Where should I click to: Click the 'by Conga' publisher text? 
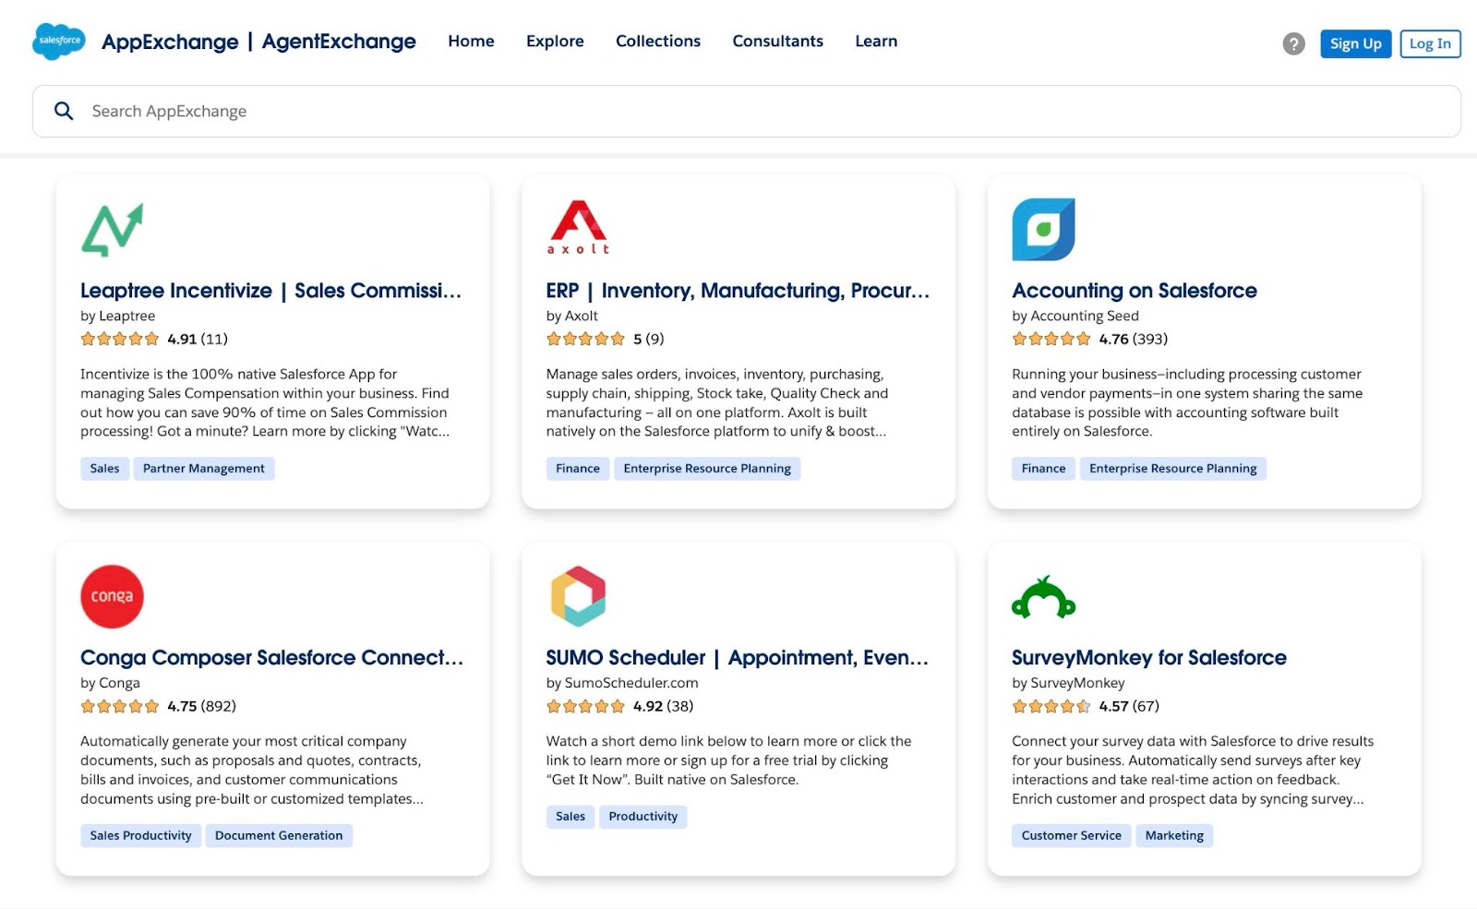pos(110,683)
